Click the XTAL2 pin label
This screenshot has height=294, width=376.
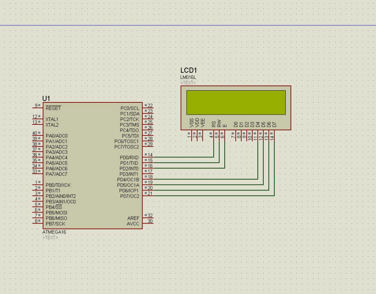coord(52,124)
